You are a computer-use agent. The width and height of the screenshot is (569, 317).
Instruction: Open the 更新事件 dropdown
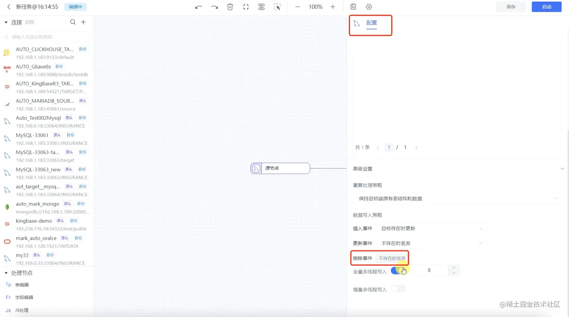(x=431, y=243)
